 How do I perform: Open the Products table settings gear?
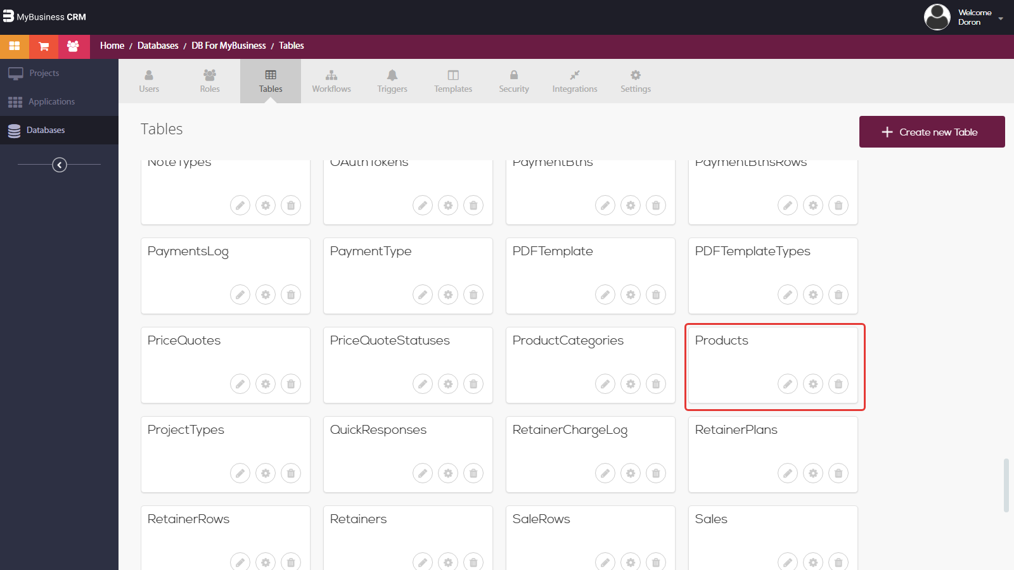(813, 384)
